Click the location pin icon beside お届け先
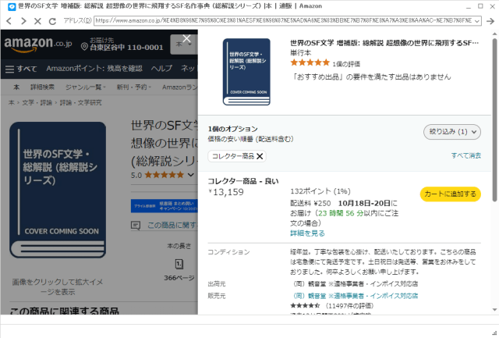This screenshot has width=499, height=338. tap(84, 47)
